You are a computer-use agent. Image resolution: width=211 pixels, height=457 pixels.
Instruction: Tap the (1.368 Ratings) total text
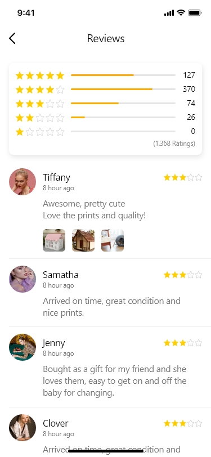(x=174, y=144)
